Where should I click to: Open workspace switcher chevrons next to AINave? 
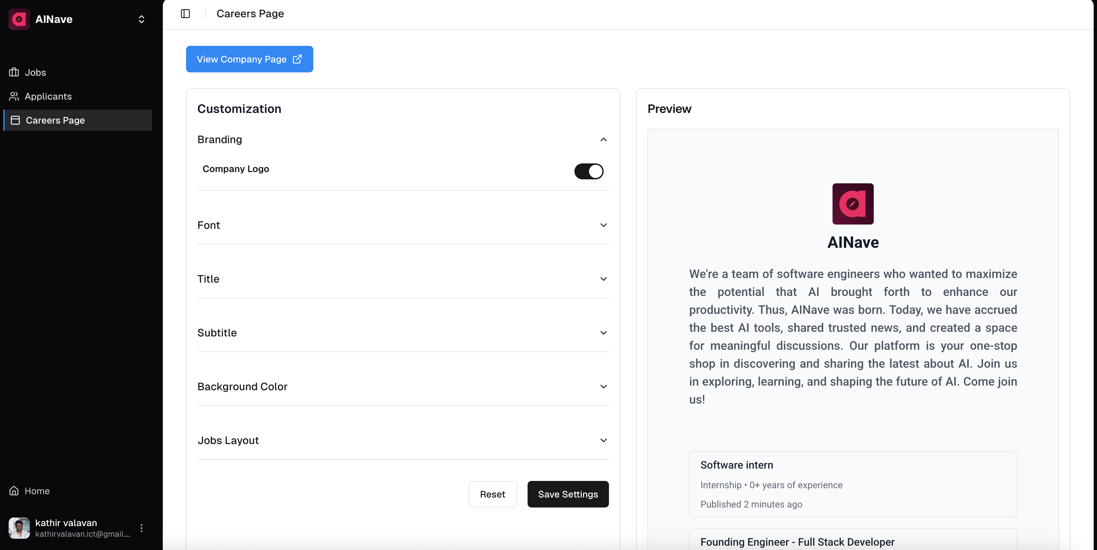click(x=142, y=19)
